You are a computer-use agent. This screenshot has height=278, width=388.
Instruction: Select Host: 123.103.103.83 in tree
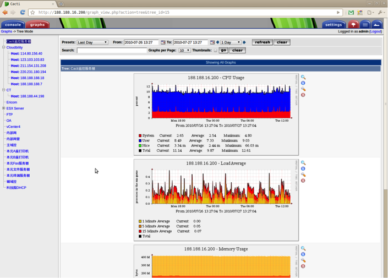[28, 59]
